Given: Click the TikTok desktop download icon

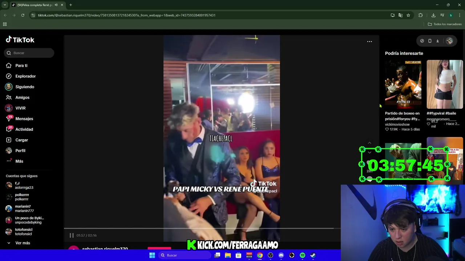Looking at the screenshot, I should (437, 41).
